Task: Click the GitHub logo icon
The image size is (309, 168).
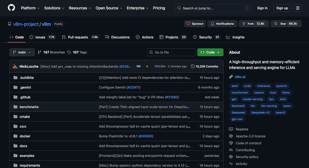Action: [11, 8]
